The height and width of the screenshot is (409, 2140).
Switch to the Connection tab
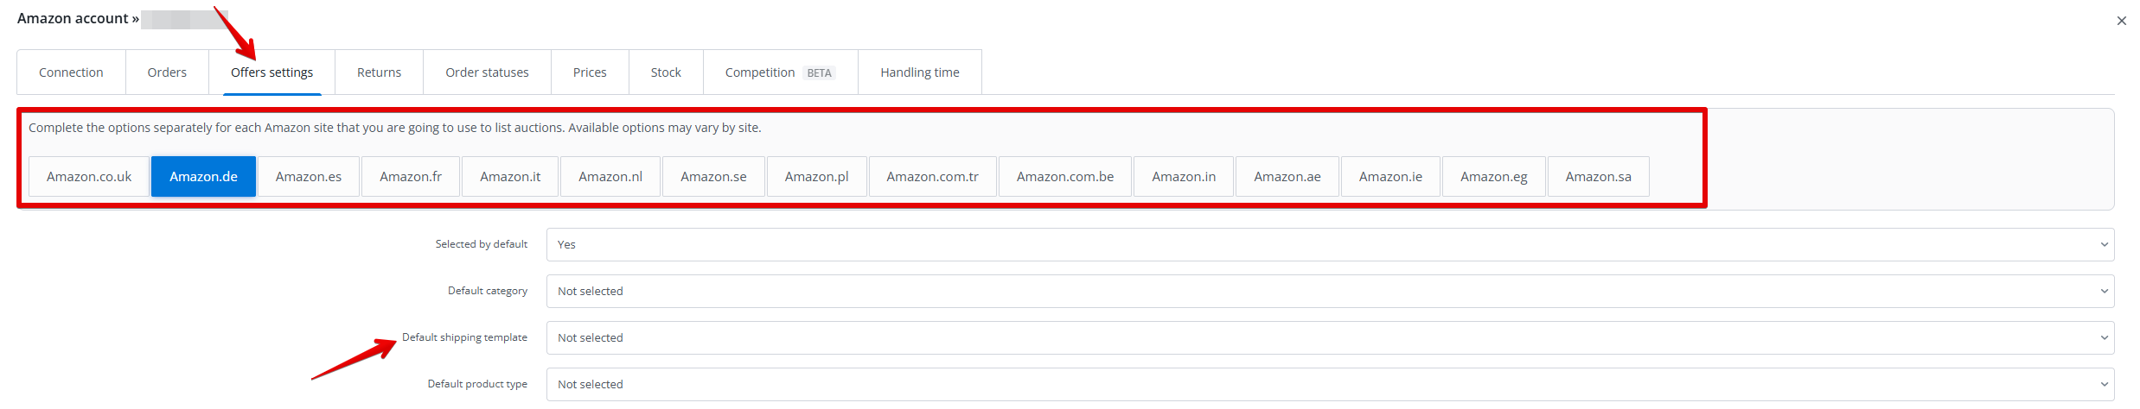71,72
